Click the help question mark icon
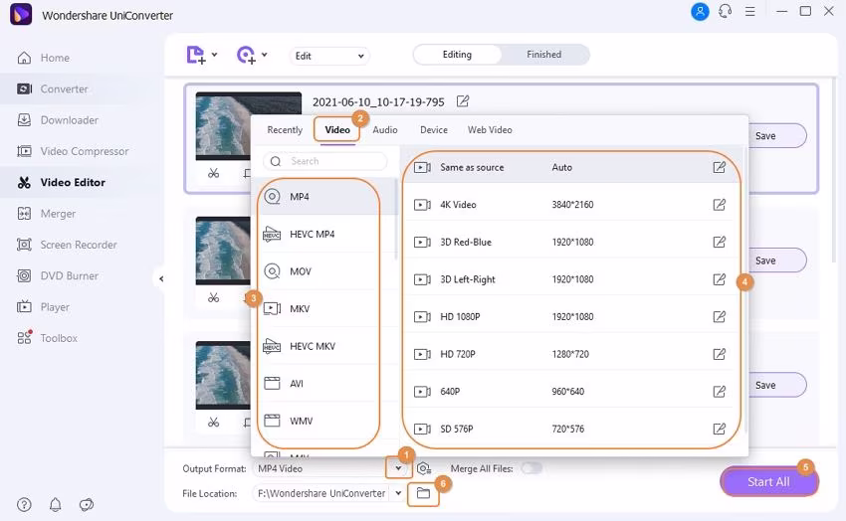The width and height of the screenshot is (846, 521). (x=24, y=505)
